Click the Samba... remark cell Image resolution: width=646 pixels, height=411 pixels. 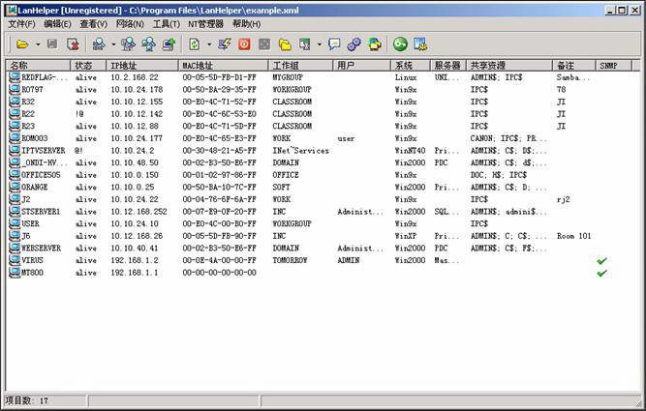[573, 77]
